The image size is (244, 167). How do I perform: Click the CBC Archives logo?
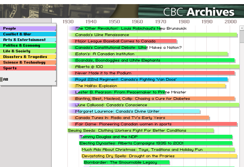(x=199, y=12)
